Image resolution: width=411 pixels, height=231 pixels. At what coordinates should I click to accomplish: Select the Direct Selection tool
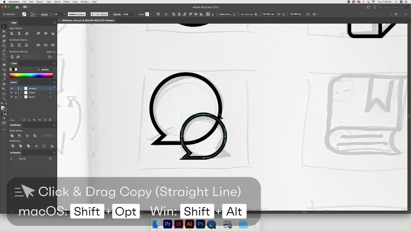coord(4,31)
